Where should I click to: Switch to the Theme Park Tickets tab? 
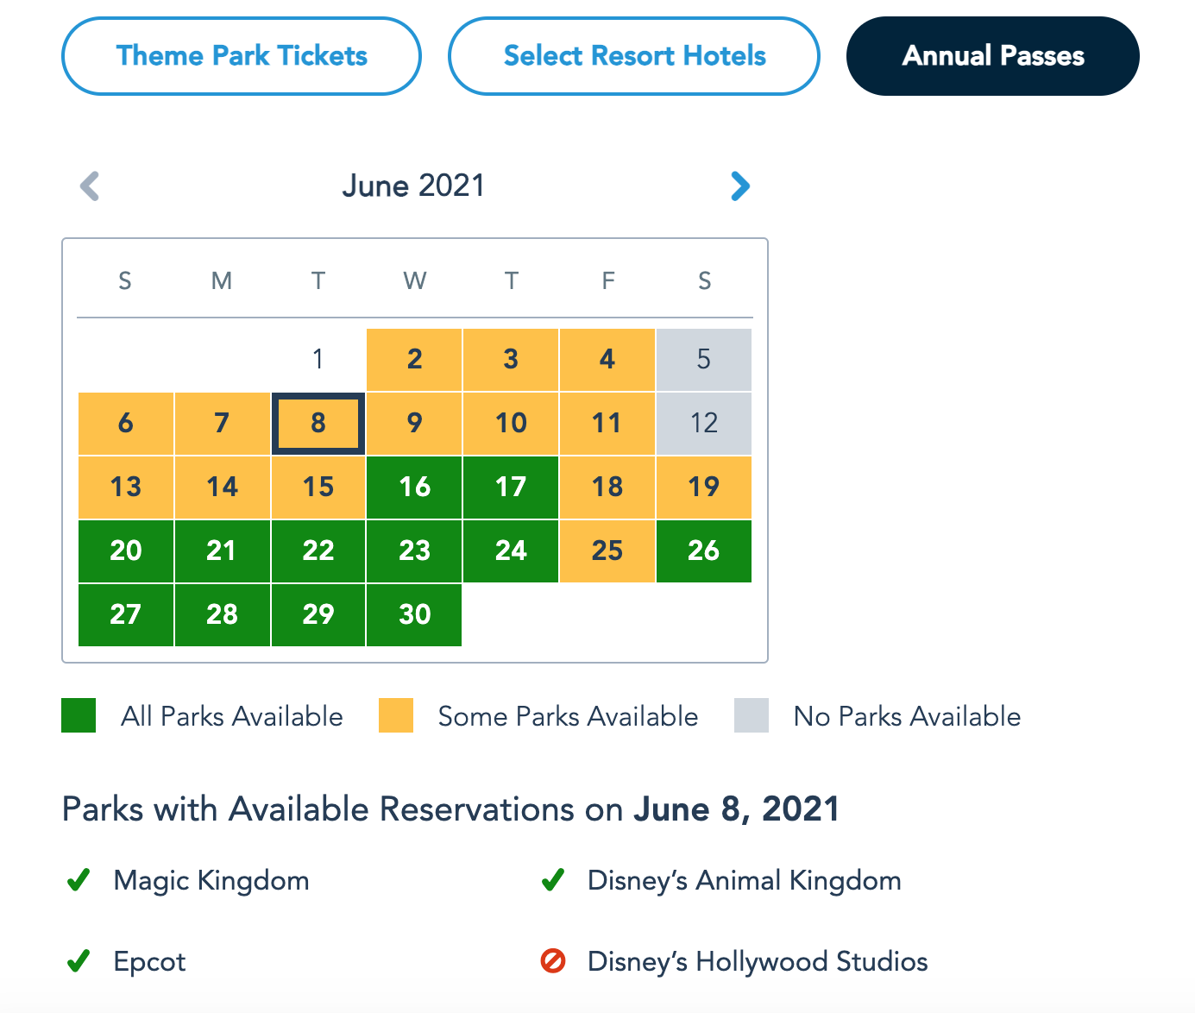pos(242,56)
